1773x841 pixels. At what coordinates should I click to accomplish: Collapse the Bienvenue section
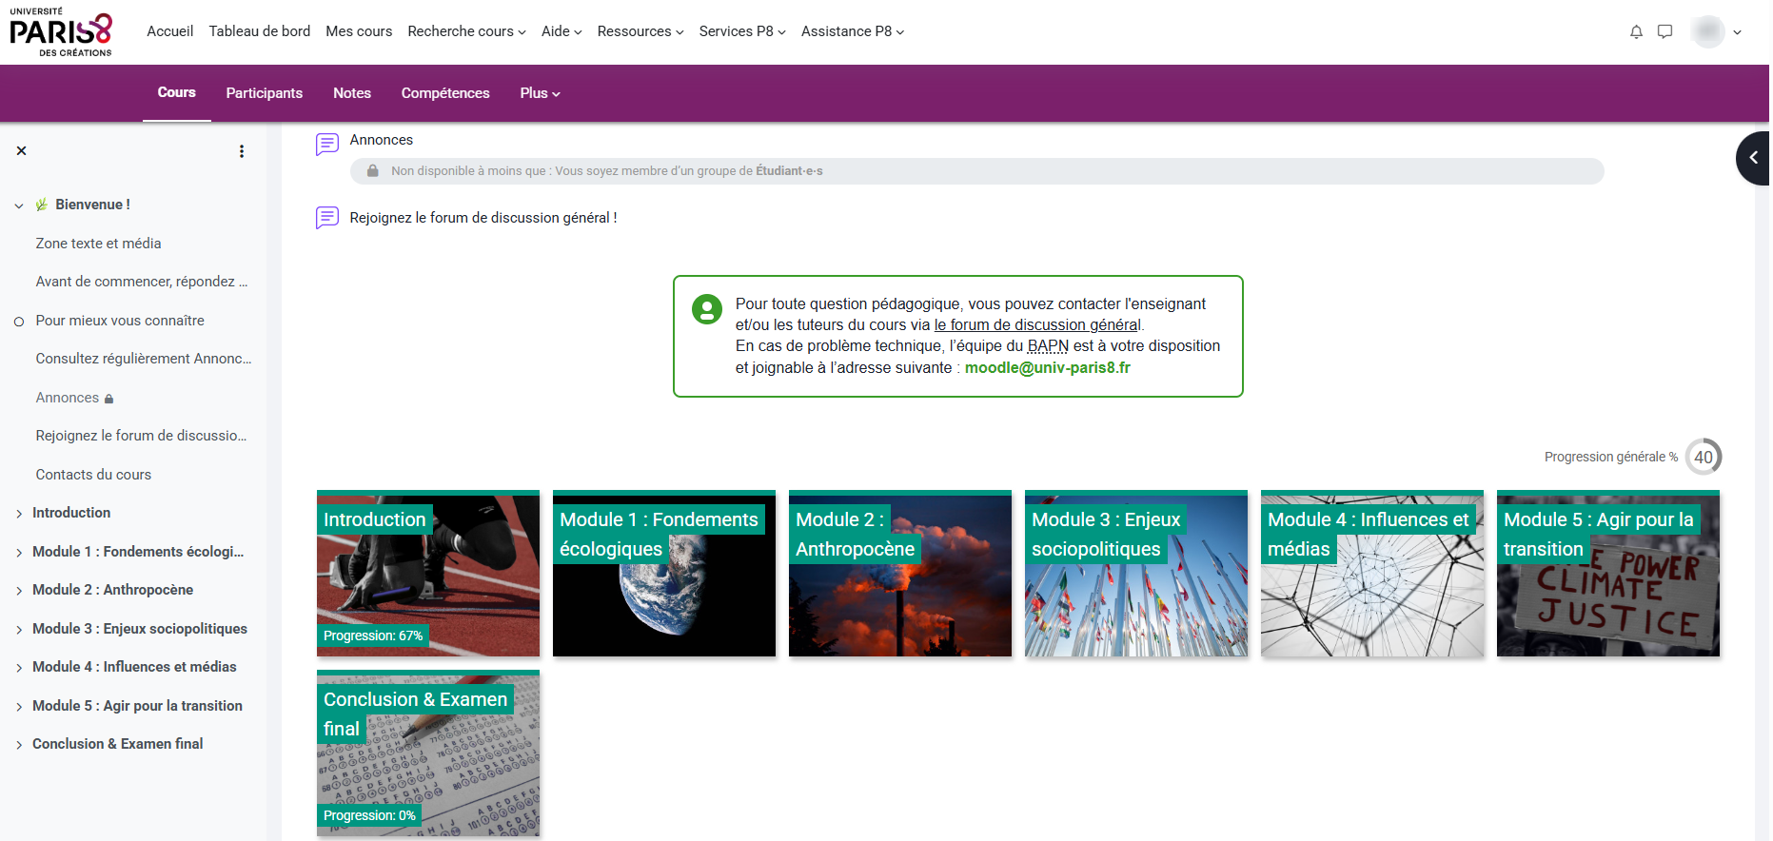(x=19, y=205)
